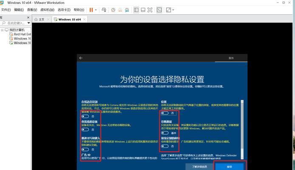Close the 主页 tab
The width and height of the screenshot is (295, 170).
[x=48, y=20]
